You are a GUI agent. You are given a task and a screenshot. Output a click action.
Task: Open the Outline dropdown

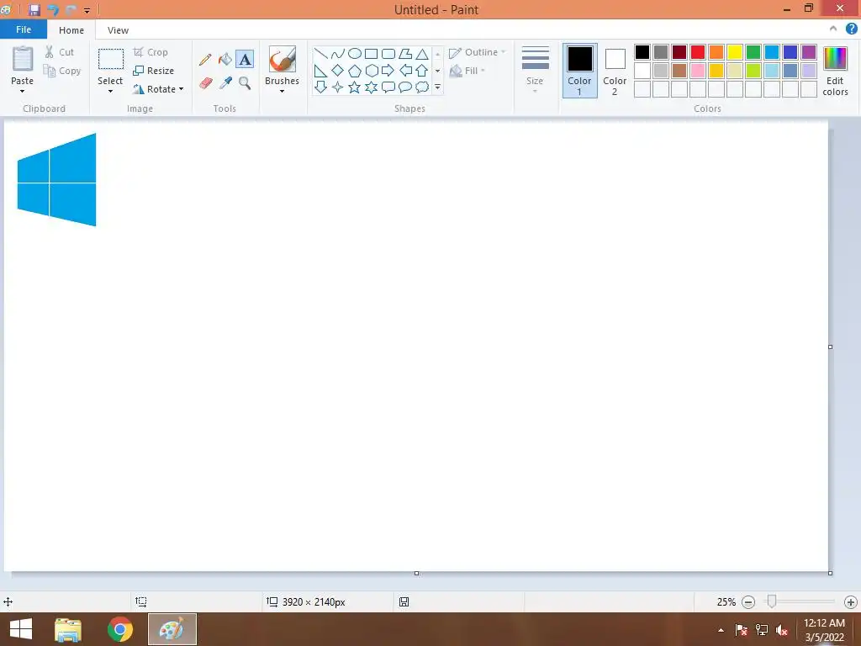478,52
